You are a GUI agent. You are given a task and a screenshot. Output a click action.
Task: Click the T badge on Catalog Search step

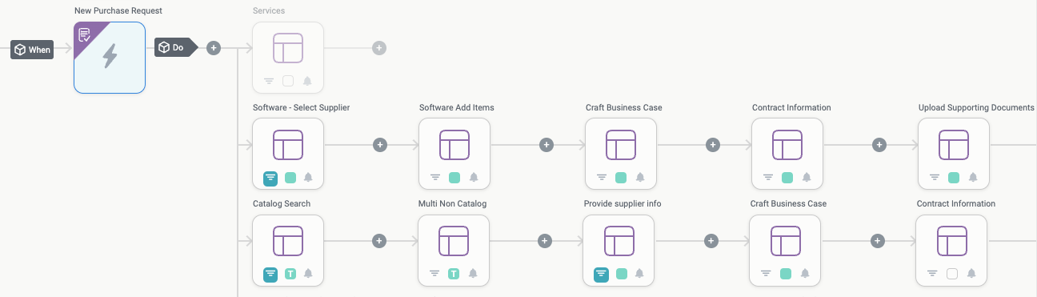(290, 274)
